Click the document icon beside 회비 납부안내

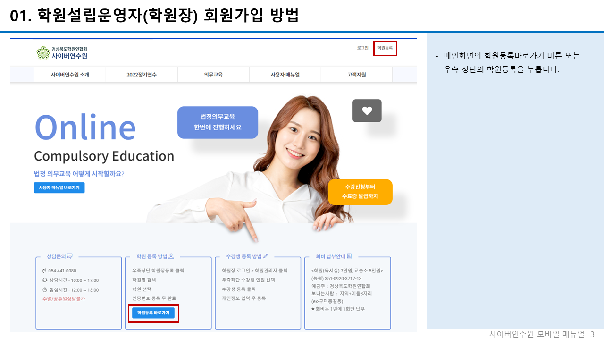coord(350,256)
